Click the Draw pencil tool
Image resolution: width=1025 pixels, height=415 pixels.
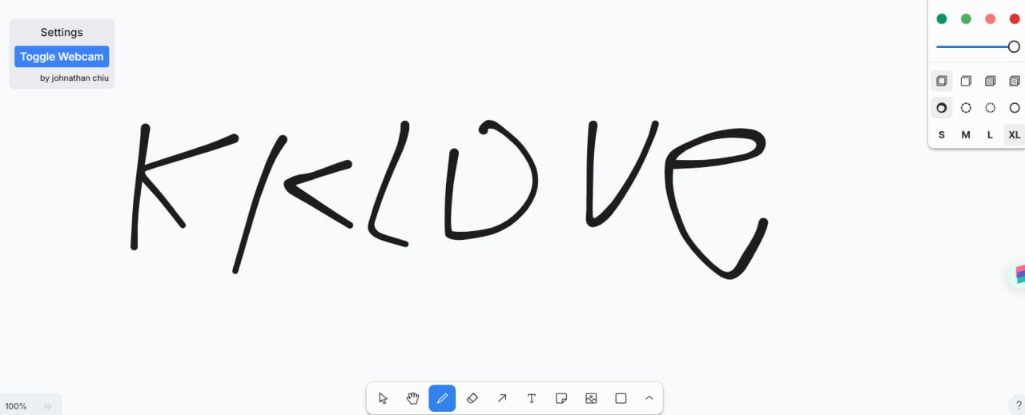[x=442, y=398]
